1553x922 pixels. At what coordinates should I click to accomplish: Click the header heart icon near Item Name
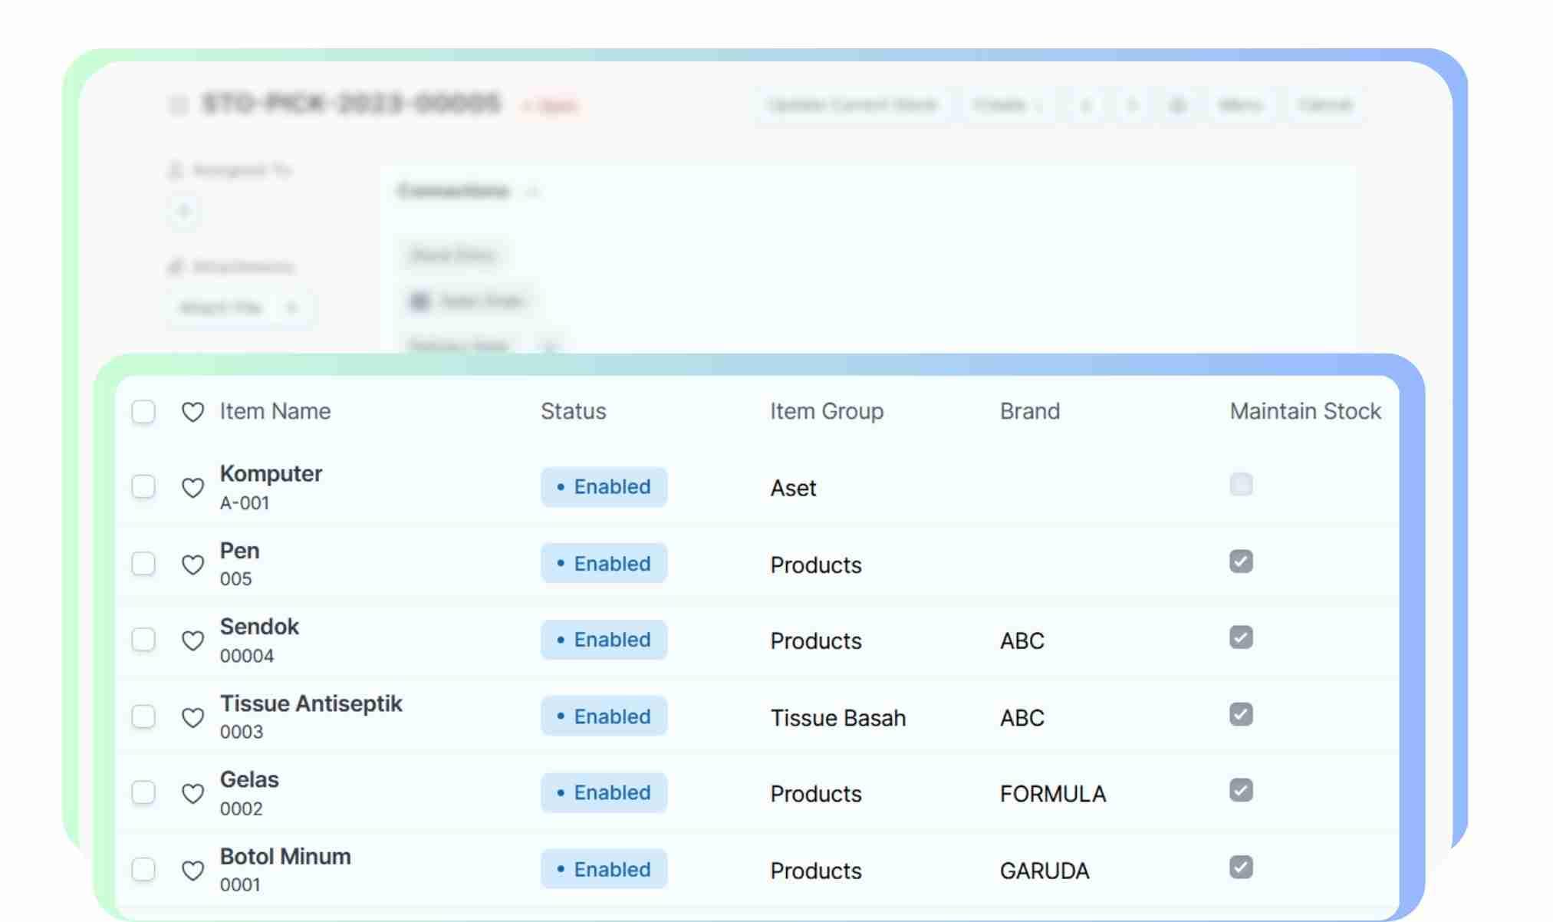coord(192,412)
